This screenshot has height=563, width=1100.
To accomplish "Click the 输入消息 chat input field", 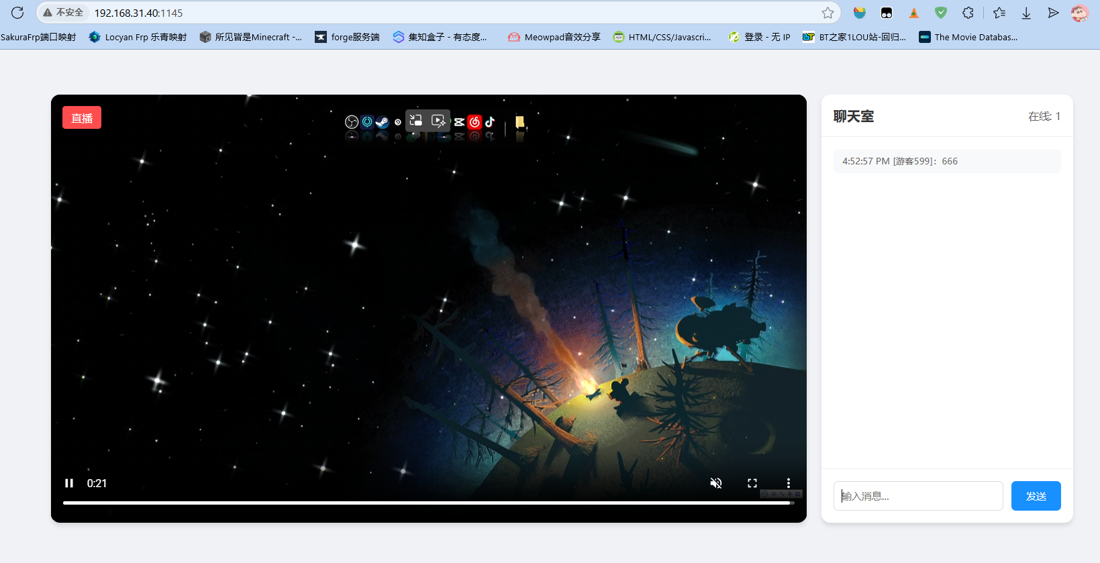I will click(918, 496).
